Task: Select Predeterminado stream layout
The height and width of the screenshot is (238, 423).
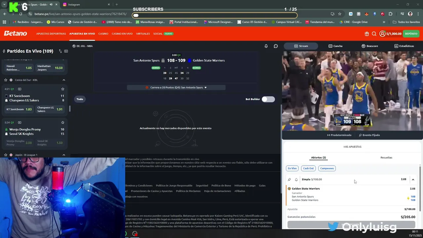Action: point(339,135)
